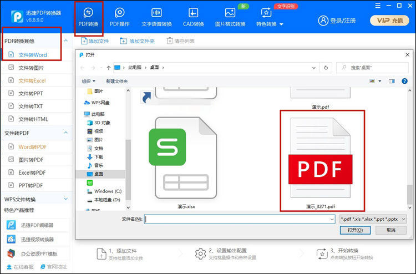Click the 打开(O) button
416x274 pixels.
click(355, 230)
